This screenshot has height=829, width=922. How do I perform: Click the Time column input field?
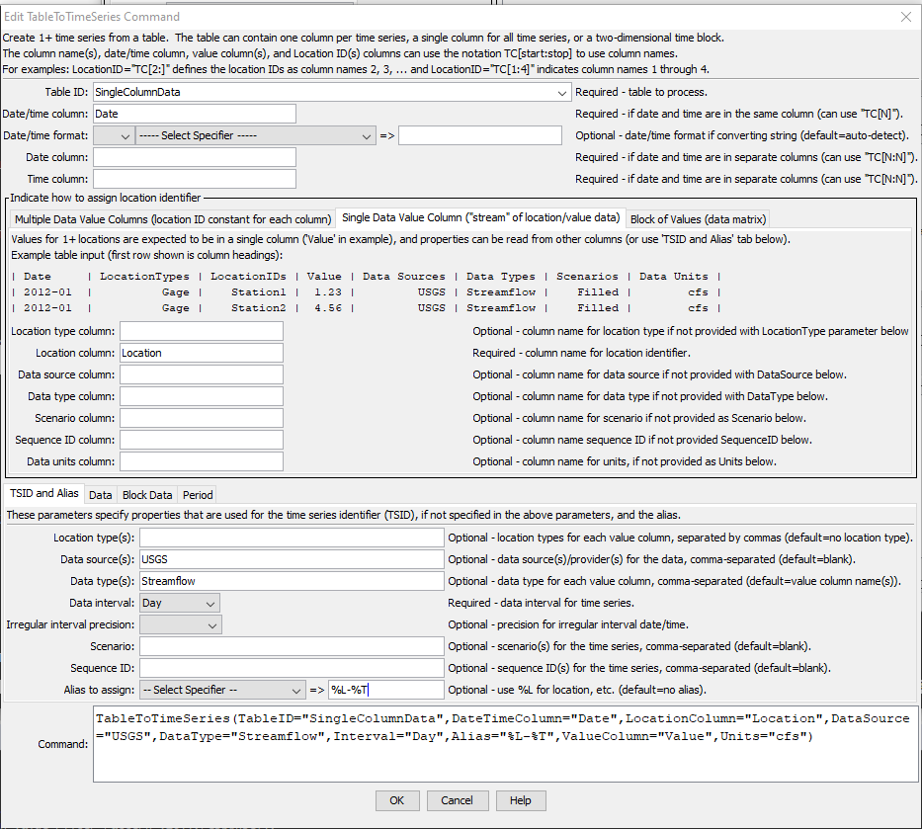coord(195,179)
